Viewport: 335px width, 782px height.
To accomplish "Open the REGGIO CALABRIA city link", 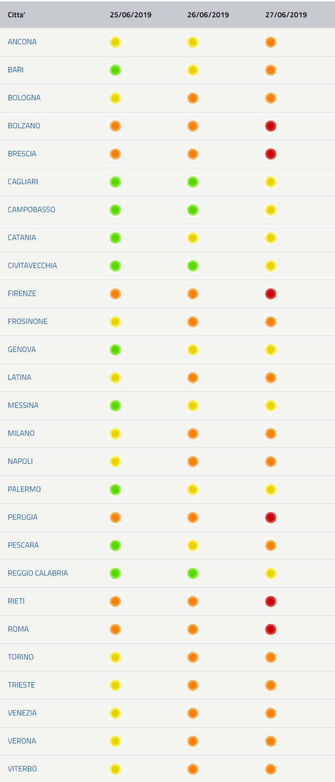I will 38,573.
